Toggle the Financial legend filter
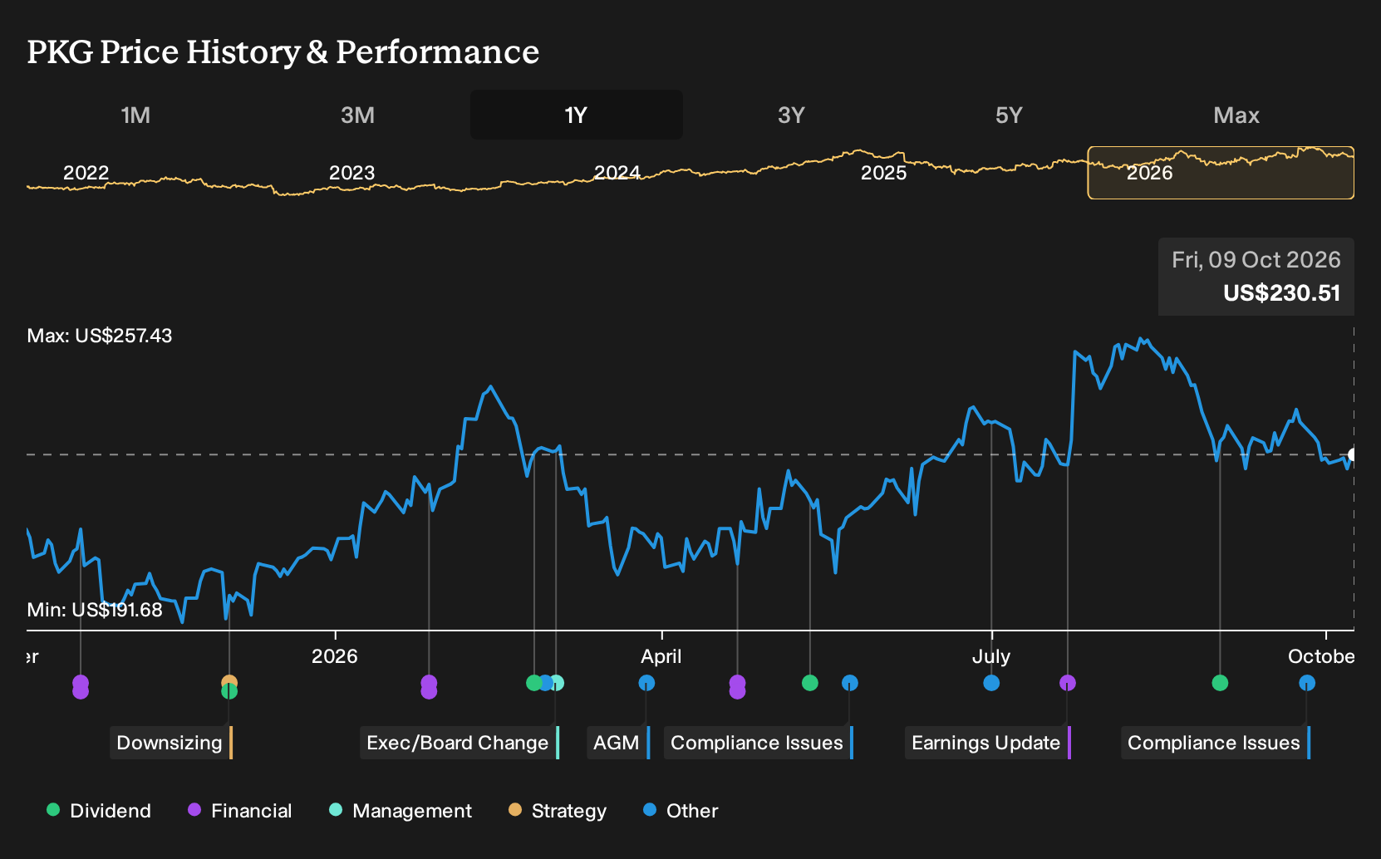The image size is (1381, 859). click(x=240, y=811)
